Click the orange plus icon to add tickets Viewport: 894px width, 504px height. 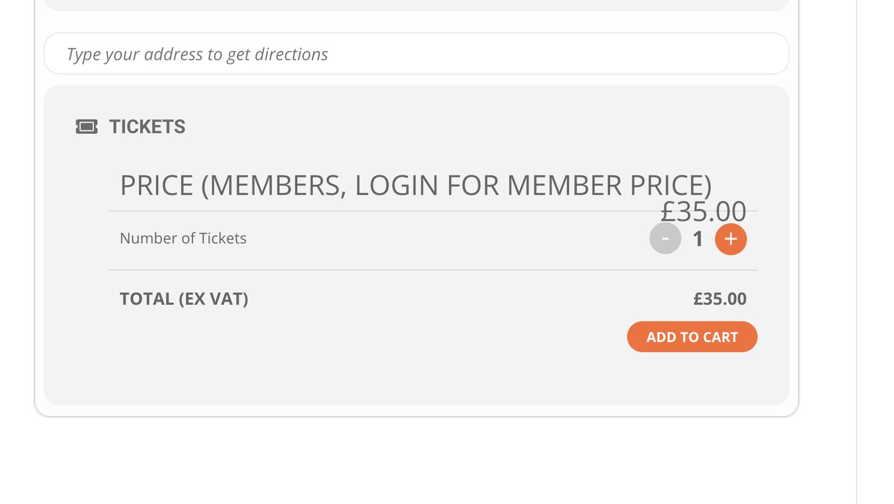pyautogui.click(x=730, y=239)
